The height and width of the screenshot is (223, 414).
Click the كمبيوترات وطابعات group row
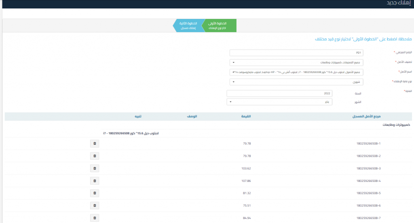[x=396, y=125]
